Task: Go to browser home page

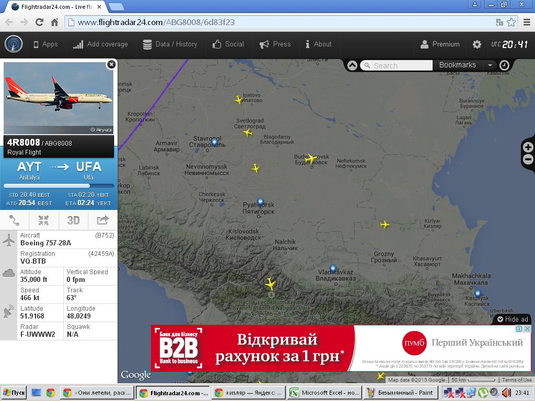Action: (x=54, y=22)
